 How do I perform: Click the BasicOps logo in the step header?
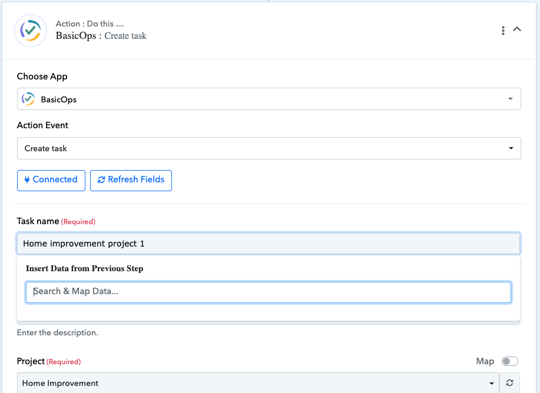[x=30, y=30]
